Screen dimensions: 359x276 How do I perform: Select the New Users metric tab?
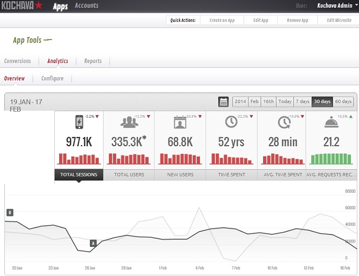pyautogui.click(x=180, y=175)
